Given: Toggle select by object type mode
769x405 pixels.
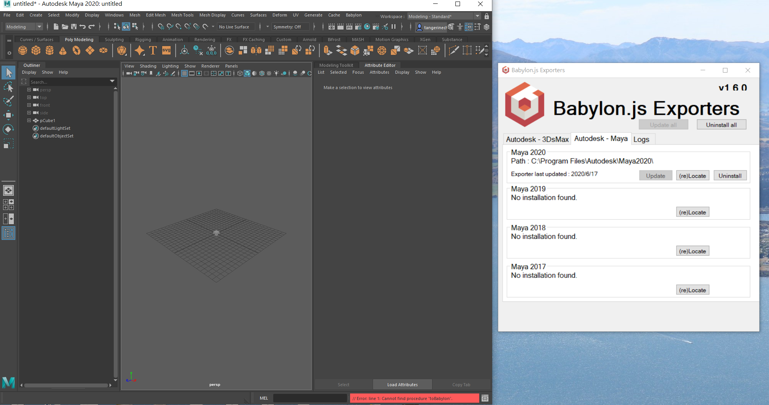Looking at the screenshot, I should pos(126,26).
